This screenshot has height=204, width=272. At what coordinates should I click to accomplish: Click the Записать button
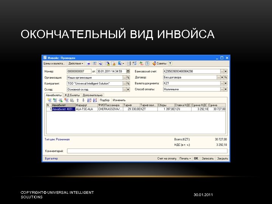click(x=208, y=159)
